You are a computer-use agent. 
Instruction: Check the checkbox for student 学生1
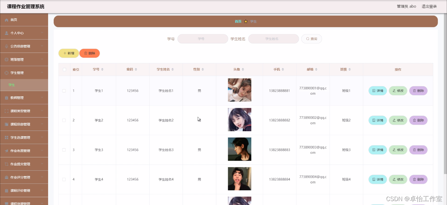click(x=64, y=90)
